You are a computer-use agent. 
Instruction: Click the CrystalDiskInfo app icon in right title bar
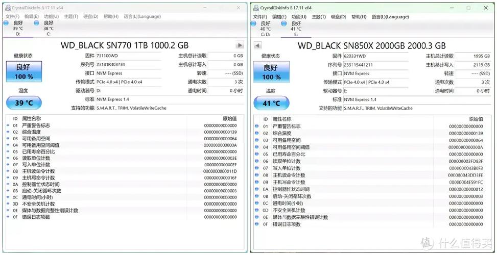256,8
